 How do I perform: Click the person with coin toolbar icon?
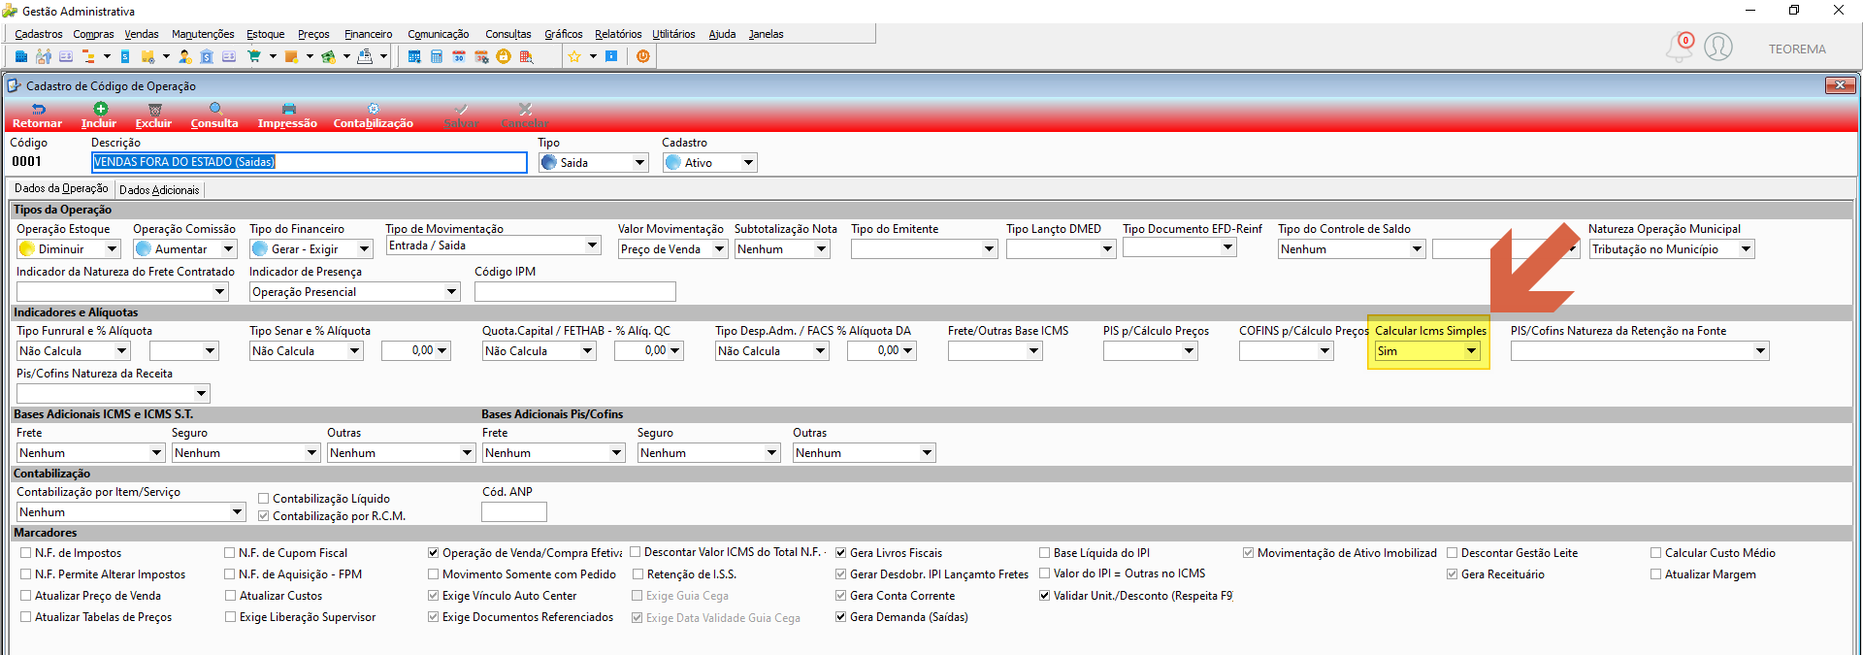184,56
